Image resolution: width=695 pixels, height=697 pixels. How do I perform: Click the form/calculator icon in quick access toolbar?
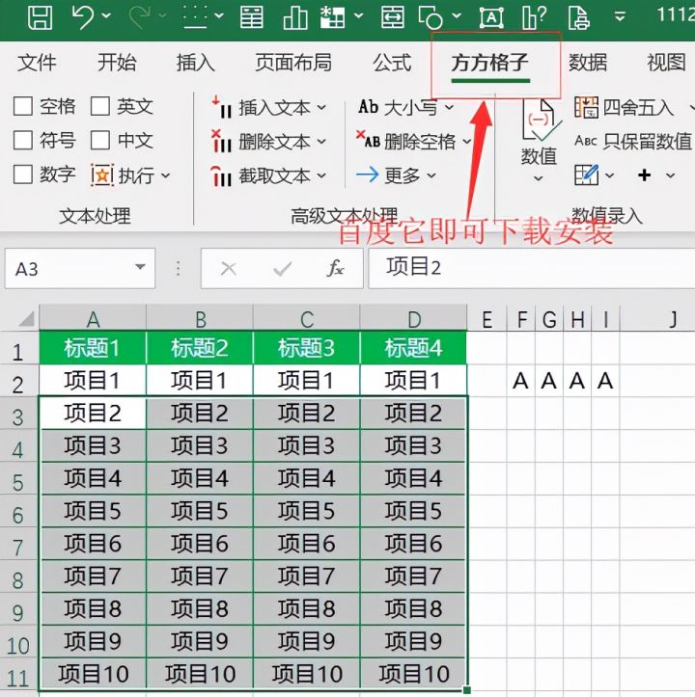coord(252,17)
